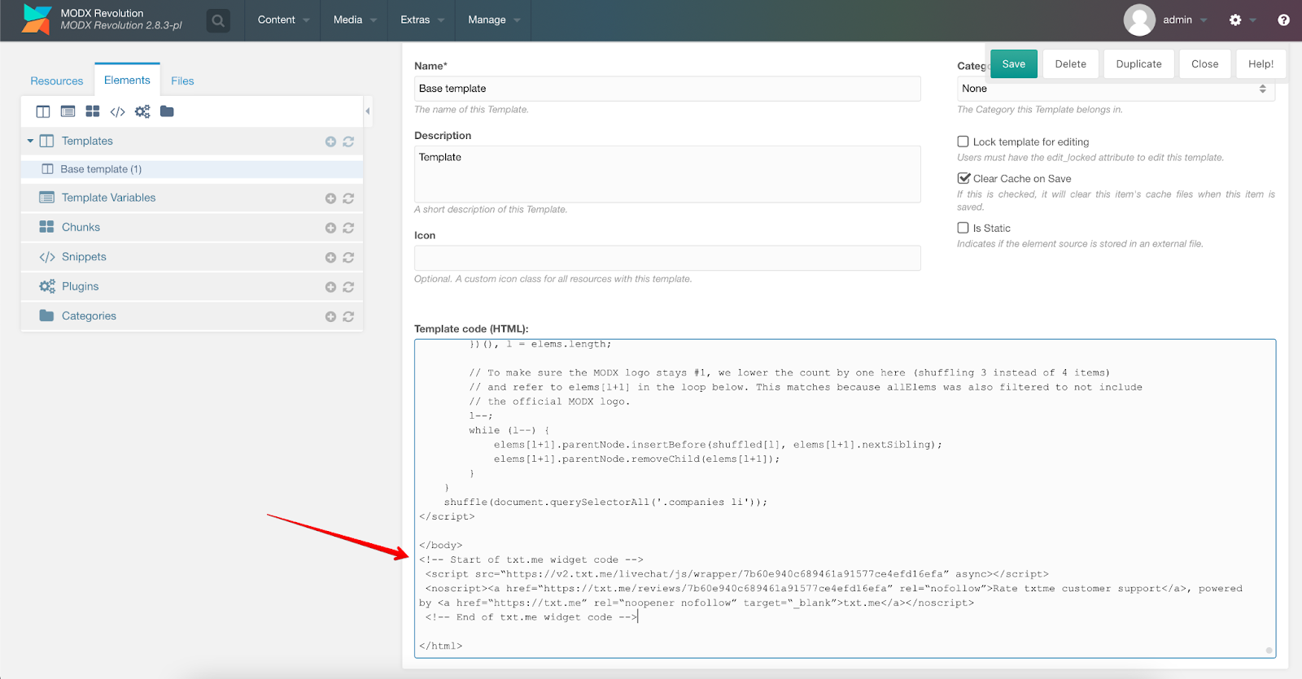Viewport: 1302px width, 679px height.
Task: Add a new Category with plus icon
Action: click(330, 316)
